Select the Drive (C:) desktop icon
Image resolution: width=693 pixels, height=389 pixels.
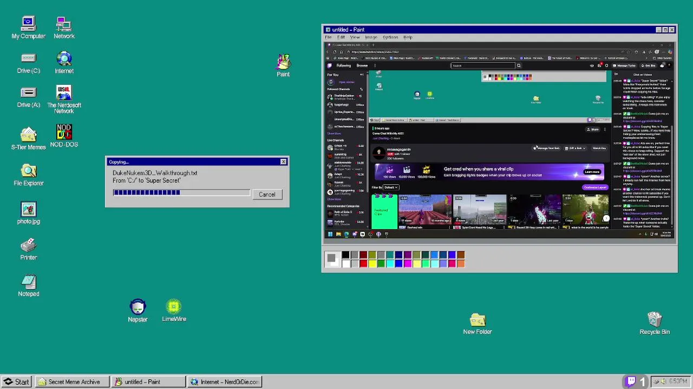(x=28, y=63)
